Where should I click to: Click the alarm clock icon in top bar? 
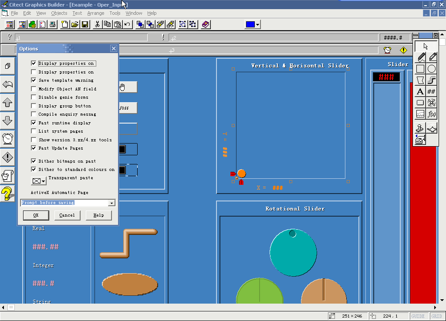tap(387, 50)
